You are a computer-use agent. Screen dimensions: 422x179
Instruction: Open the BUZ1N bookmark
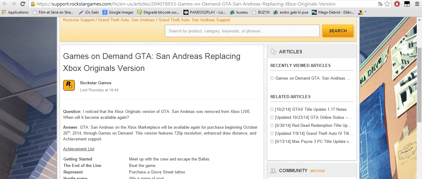[261, 12]
